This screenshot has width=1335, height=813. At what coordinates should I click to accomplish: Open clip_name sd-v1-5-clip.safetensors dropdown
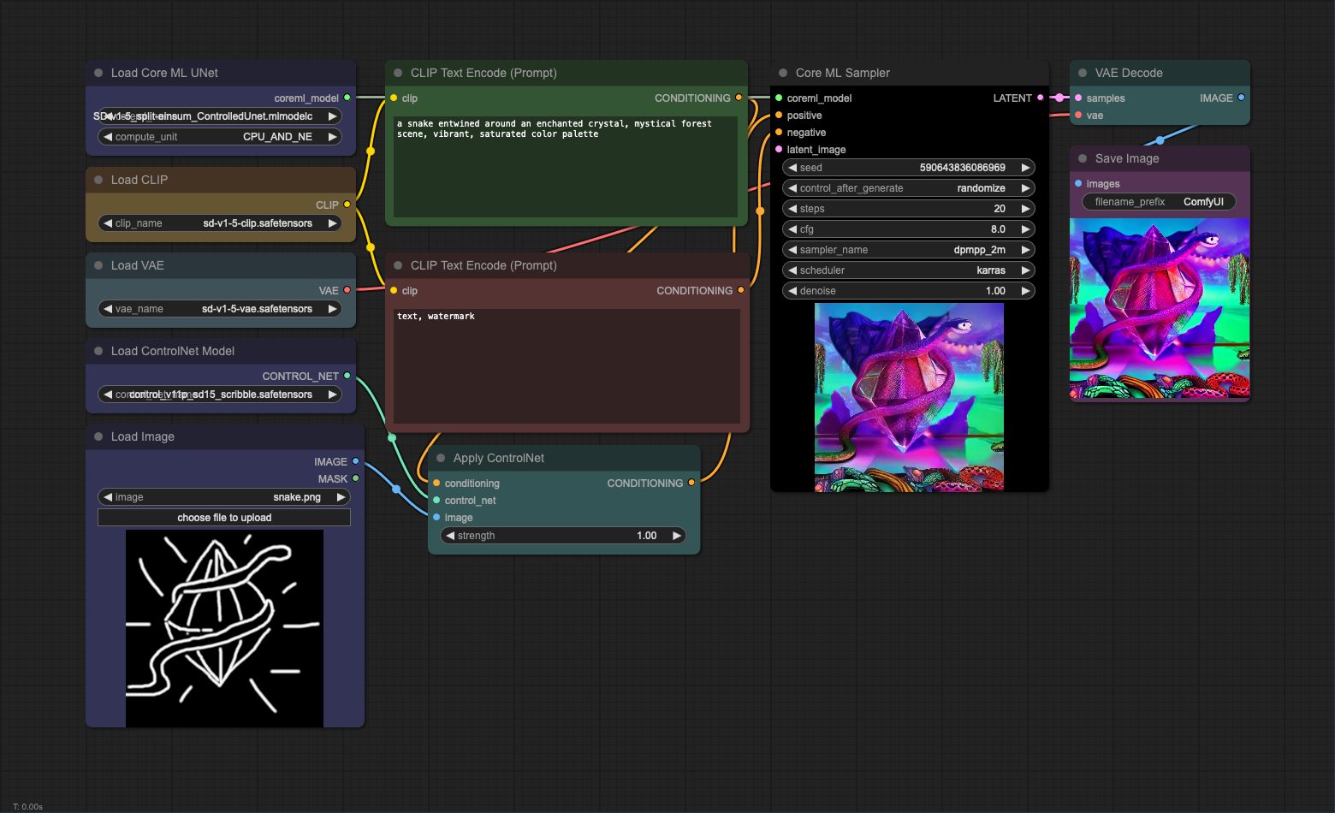point(220,223)
